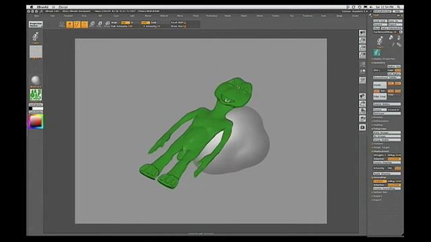
Task: Click the Make PolyMesh3D button
Action: pyautogui.click(x=391, y=28)
